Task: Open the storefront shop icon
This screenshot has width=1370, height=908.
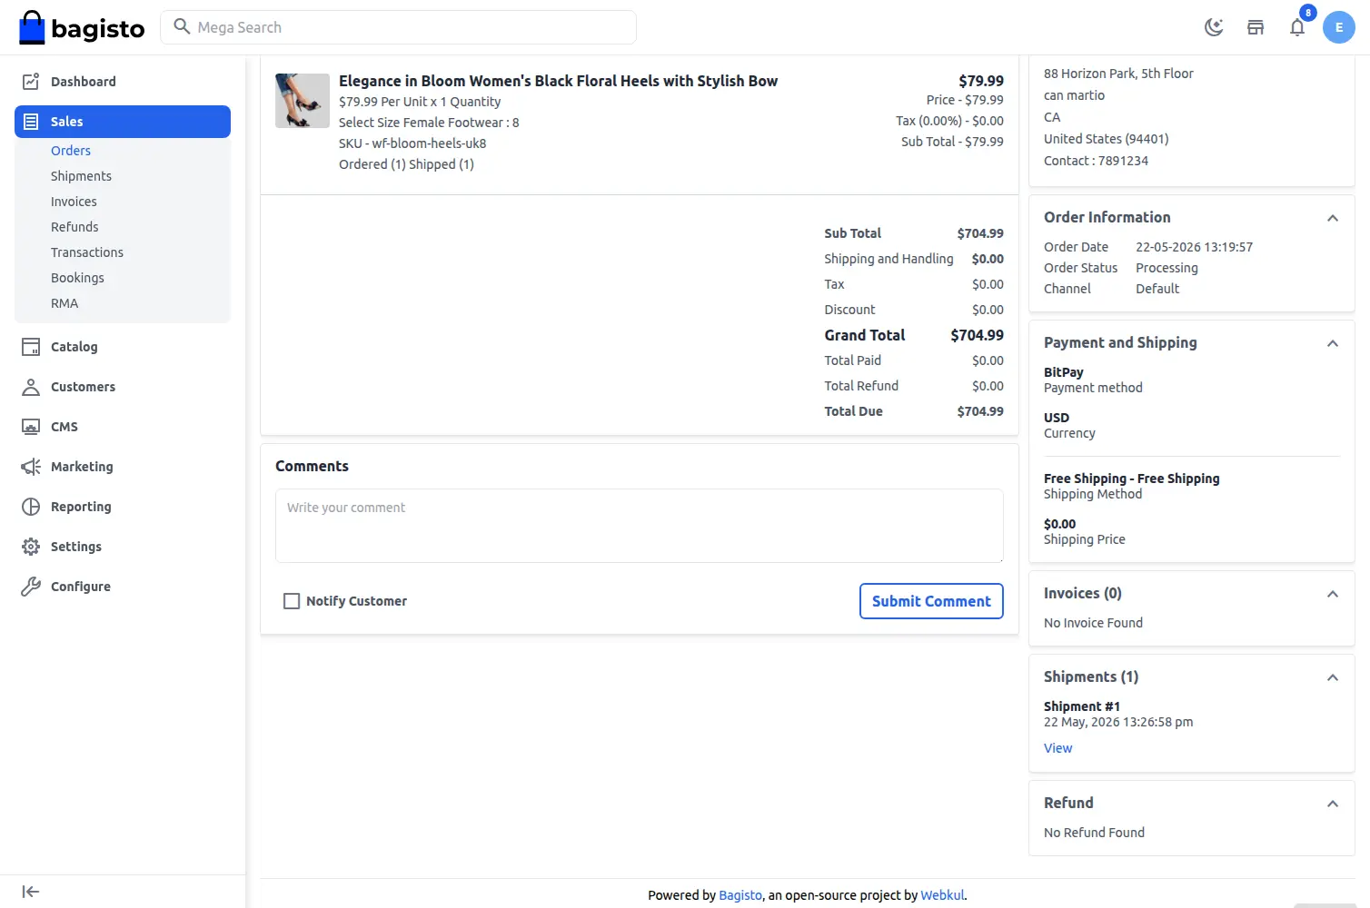Action: point(1256,27)
